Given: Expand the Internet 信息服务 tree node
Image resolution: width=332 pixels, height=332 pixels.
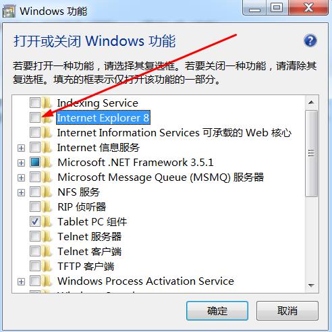Looking at the screenshot, I should coord(21,148).
